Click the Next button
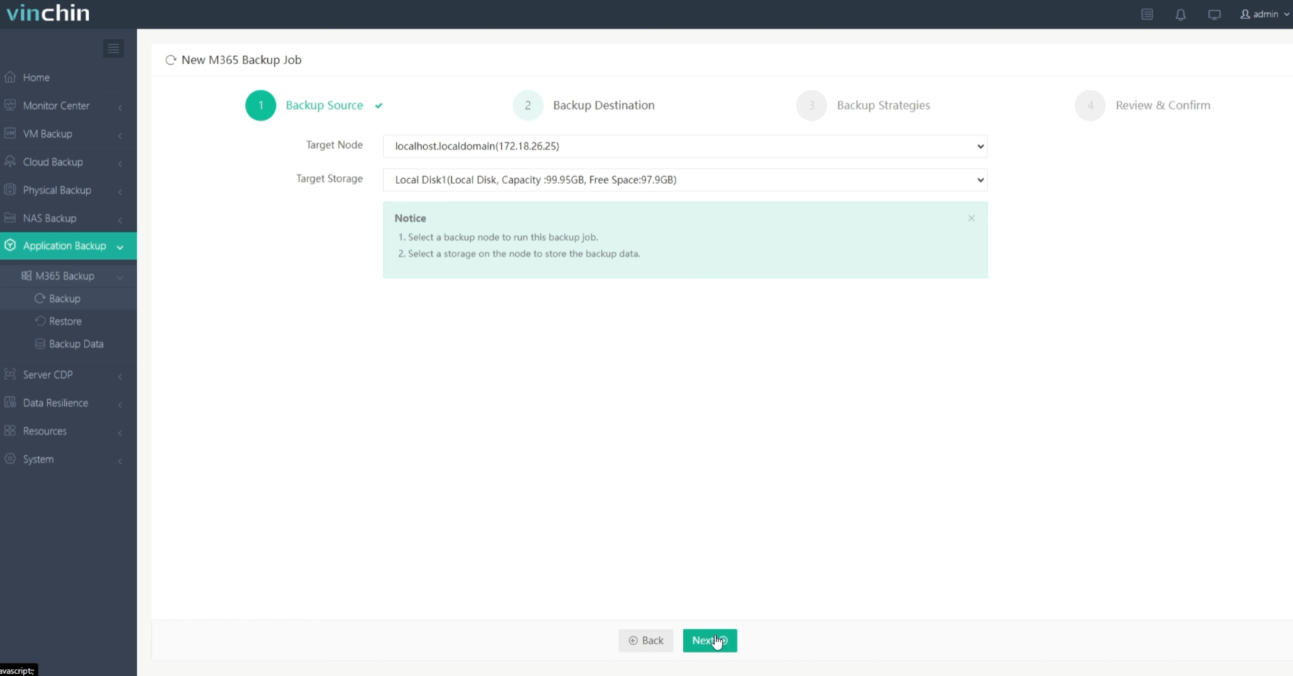 click(x=709, y=641)
